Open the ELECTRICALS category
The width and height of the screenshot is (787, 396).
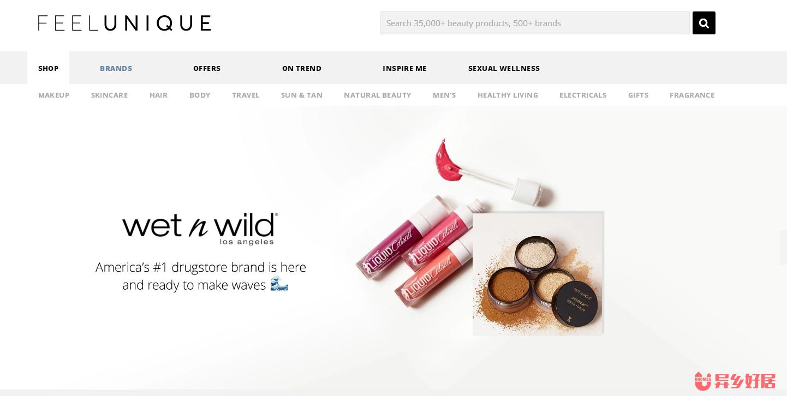coord(583,95)
